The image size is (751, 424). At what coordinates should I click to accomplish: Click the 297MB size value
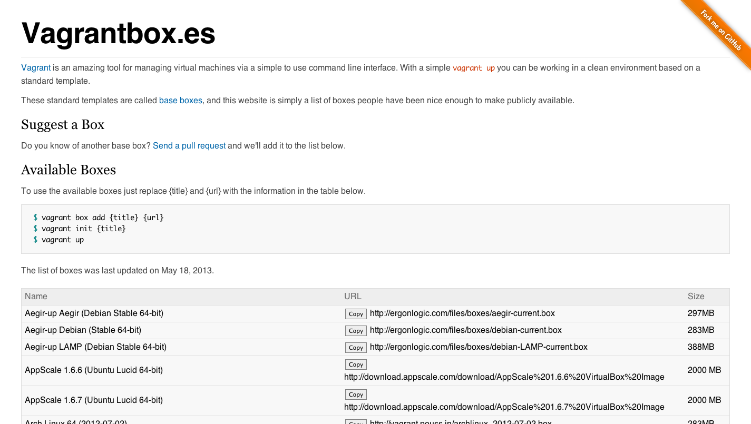[701, 313]
